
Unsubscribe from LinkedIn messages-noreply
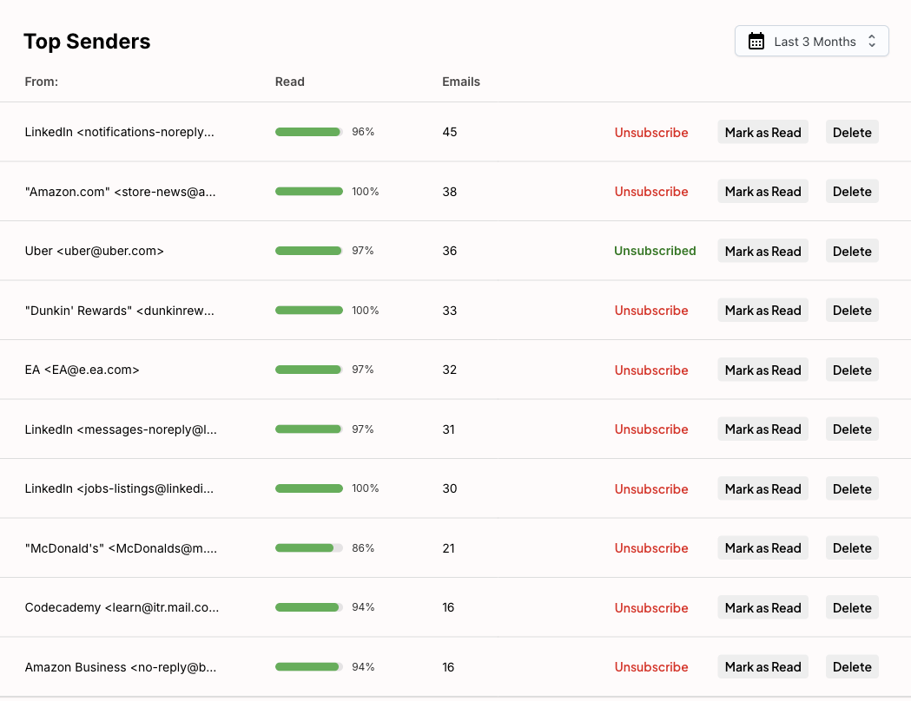tap(651, 429)
